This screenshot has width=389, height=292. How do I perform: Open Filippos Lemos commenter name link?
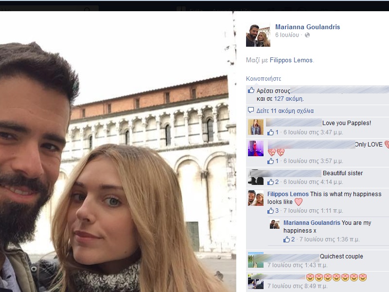click(x=288, y=194)
